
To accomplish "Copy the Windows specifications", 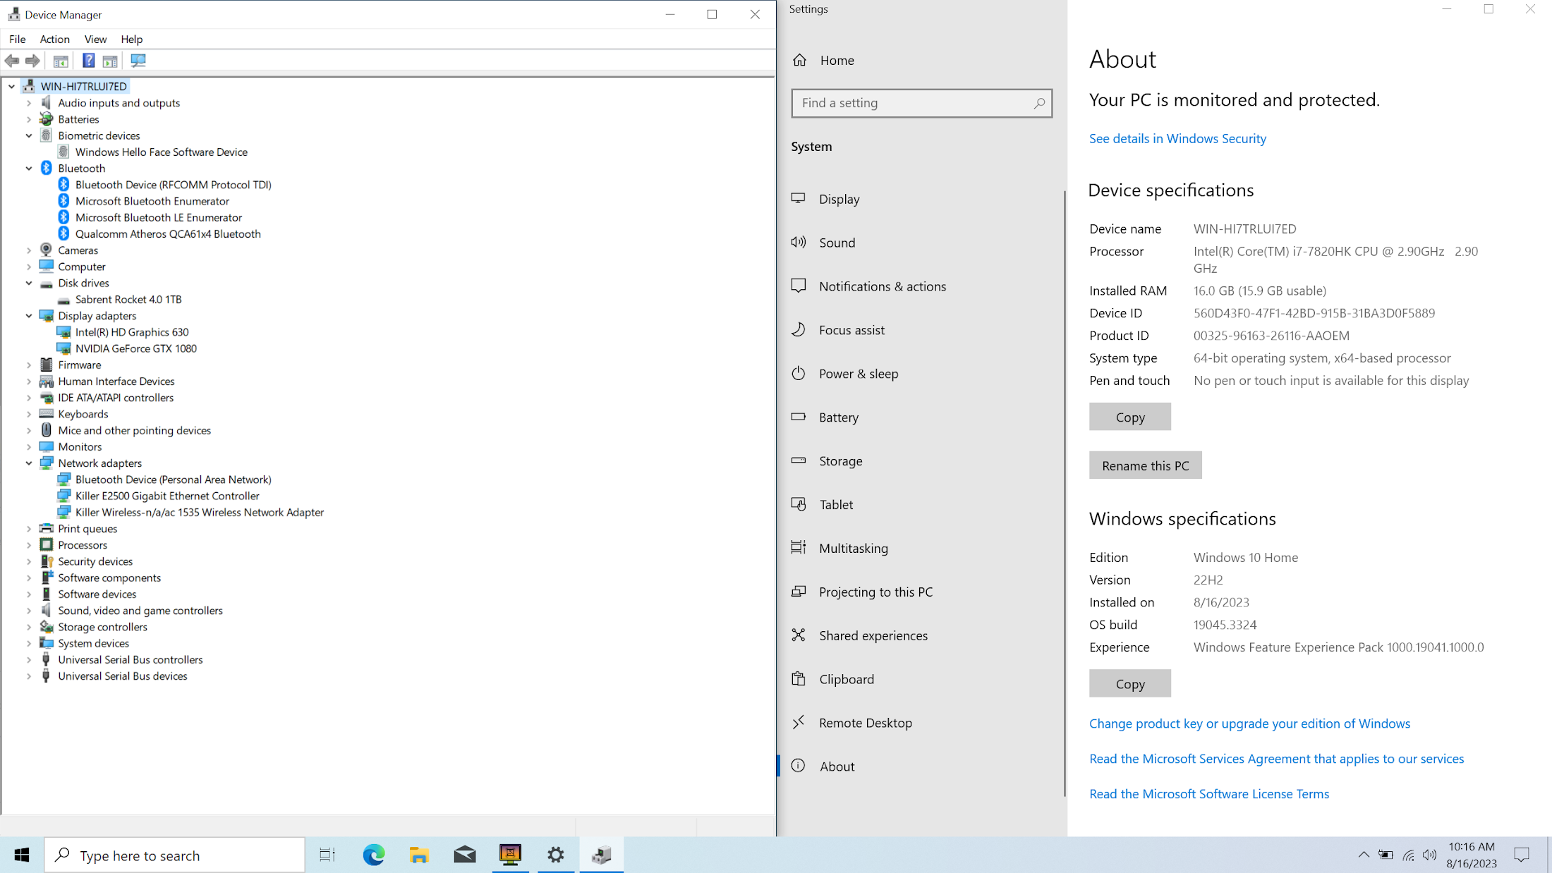I will click(1129, 683).
